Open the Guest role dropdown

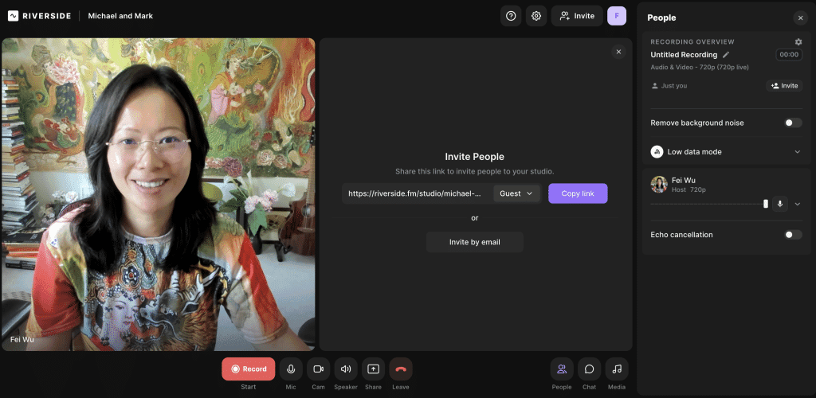516,193
